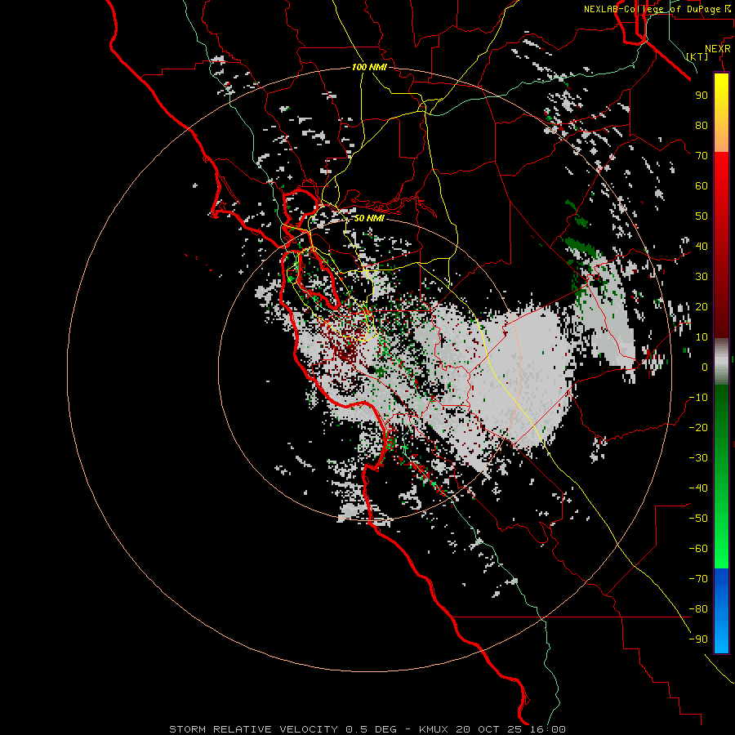Click the -70 value on velocity scale

coord(698,579)
